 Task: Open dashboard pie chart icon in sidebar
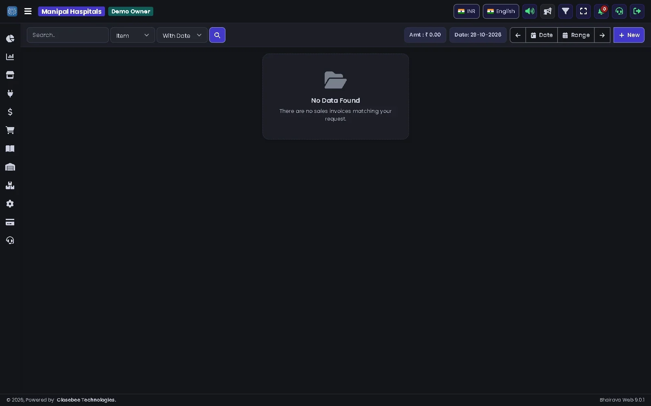pos(10,39)
